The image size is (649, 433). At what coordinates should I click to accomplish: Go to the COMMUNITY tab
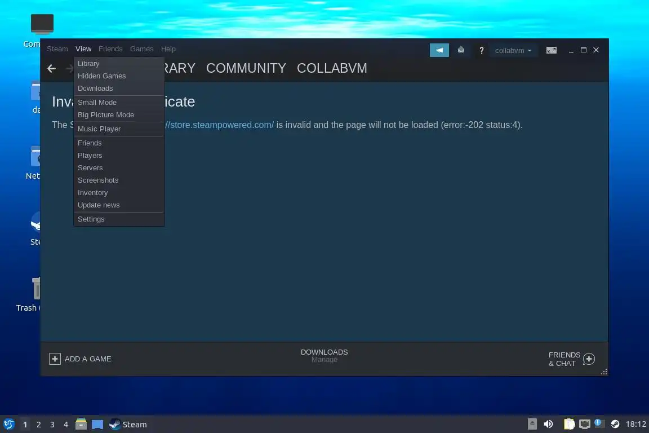pyautogui.click(x=246, y=68)
